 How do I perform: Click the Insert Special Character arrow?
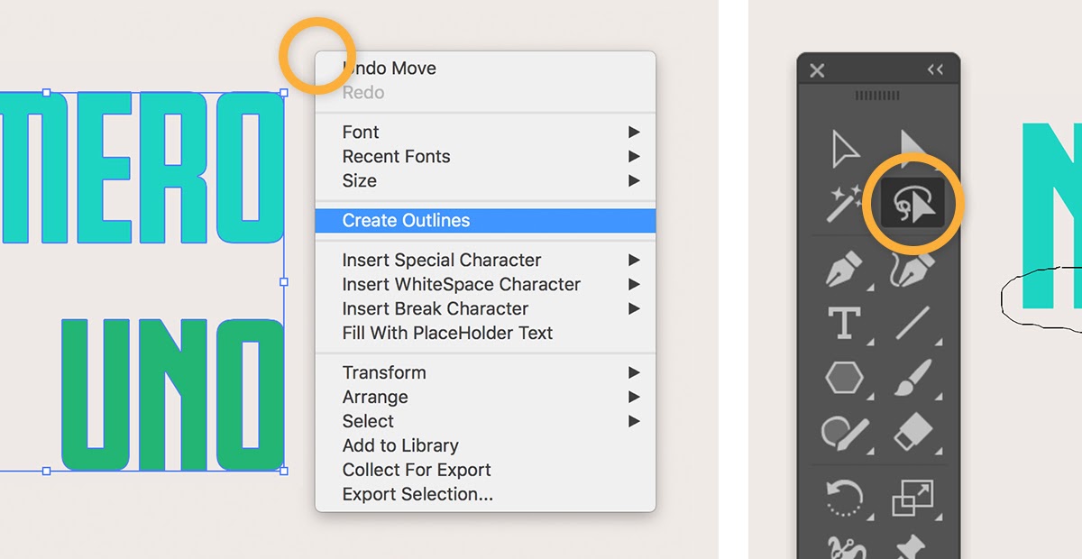pos(634,261)
